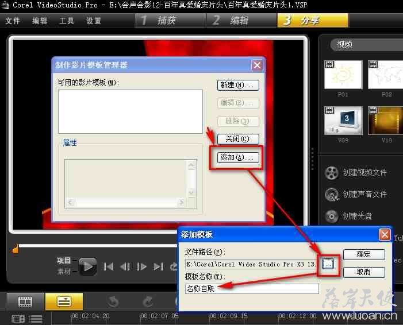Click right arrow of properties horizontal scrollbar
The width and height of the screenshot is (403, 325).
(181, 202)
